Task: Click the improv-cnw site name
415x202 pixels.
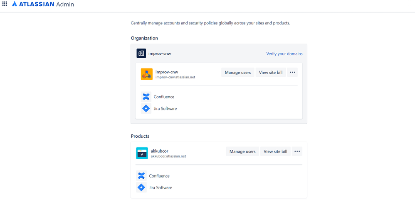Action: coord(167,72)
